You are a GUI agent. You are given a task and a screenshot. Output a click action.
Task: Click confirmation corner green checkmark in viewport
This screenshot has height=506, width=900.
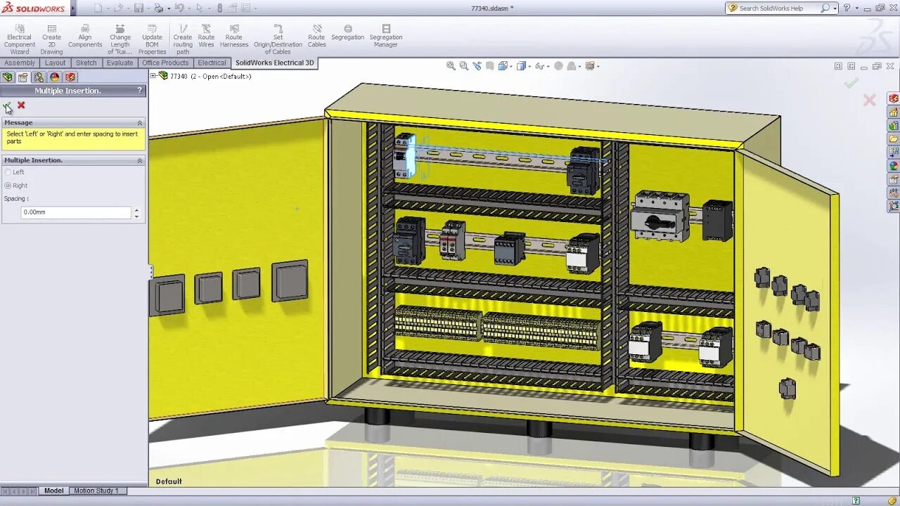coord(851,83)
